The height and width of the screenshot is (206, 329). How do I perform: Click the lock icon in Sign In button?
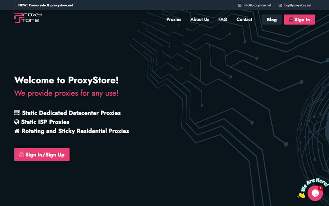pyautogui.click(x=291, y=19)
